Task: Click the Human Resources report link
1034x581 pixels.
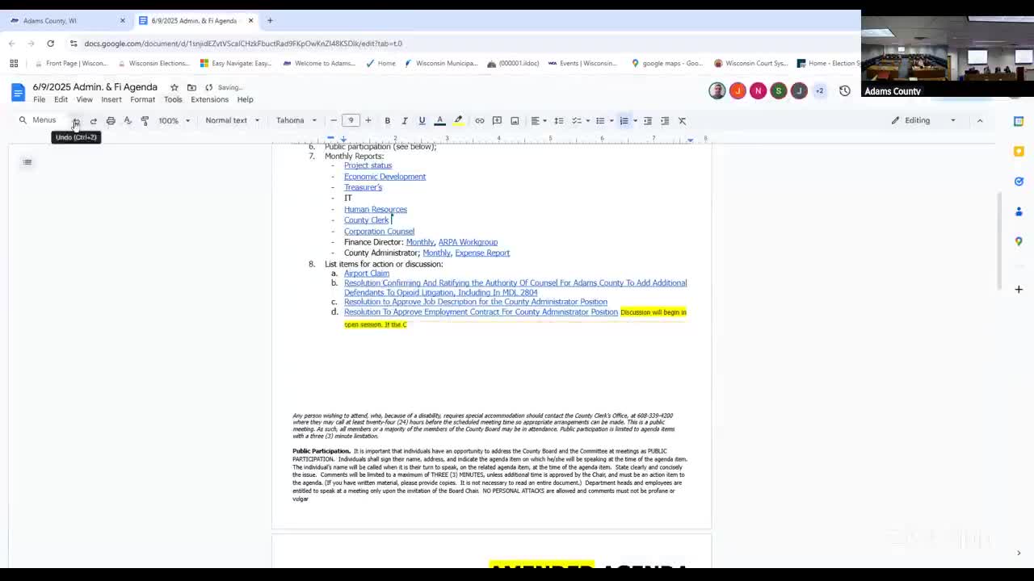Action: pyautogui.click(x=375, y=209)
